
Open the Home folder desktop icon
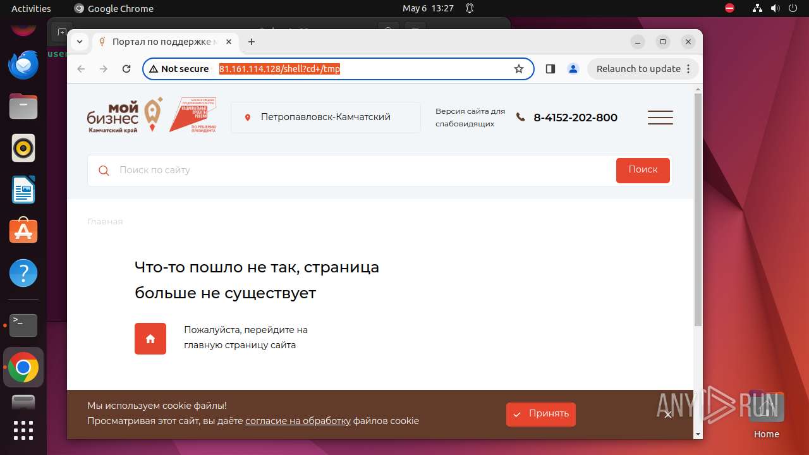tap(766, 414)
